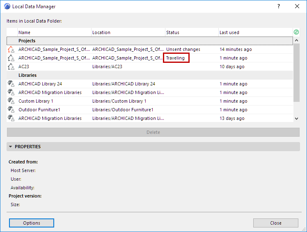Select the Projects group header row
Viewport: 307px width, 232px height.
[150, 41]
